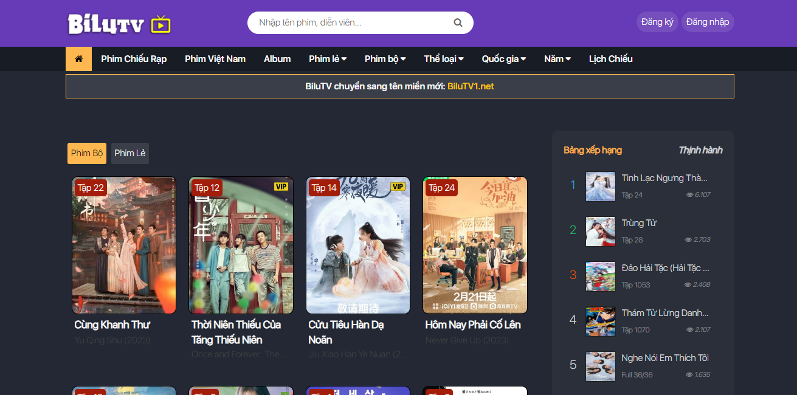
Task: Click the Thịnh hành ranking filter
Action: point(700,150)
